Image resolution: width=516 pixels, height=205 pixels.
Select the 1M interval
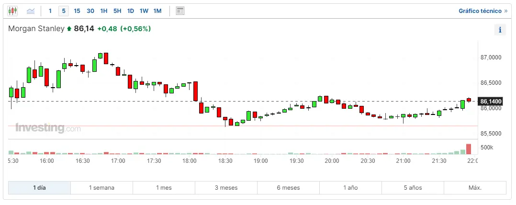157,11
